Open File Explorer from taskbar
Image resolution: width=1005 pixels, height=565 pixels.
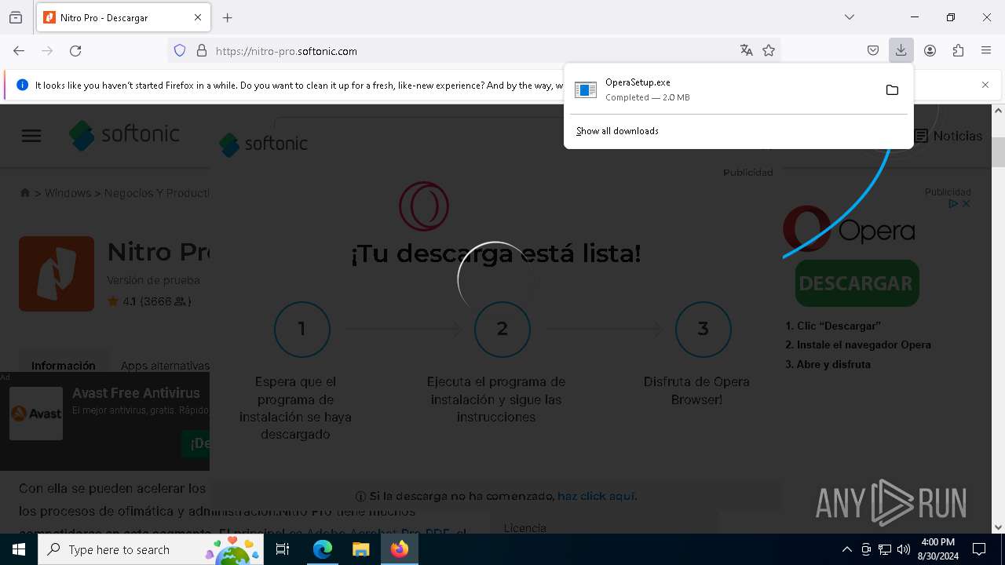(361, 549)
